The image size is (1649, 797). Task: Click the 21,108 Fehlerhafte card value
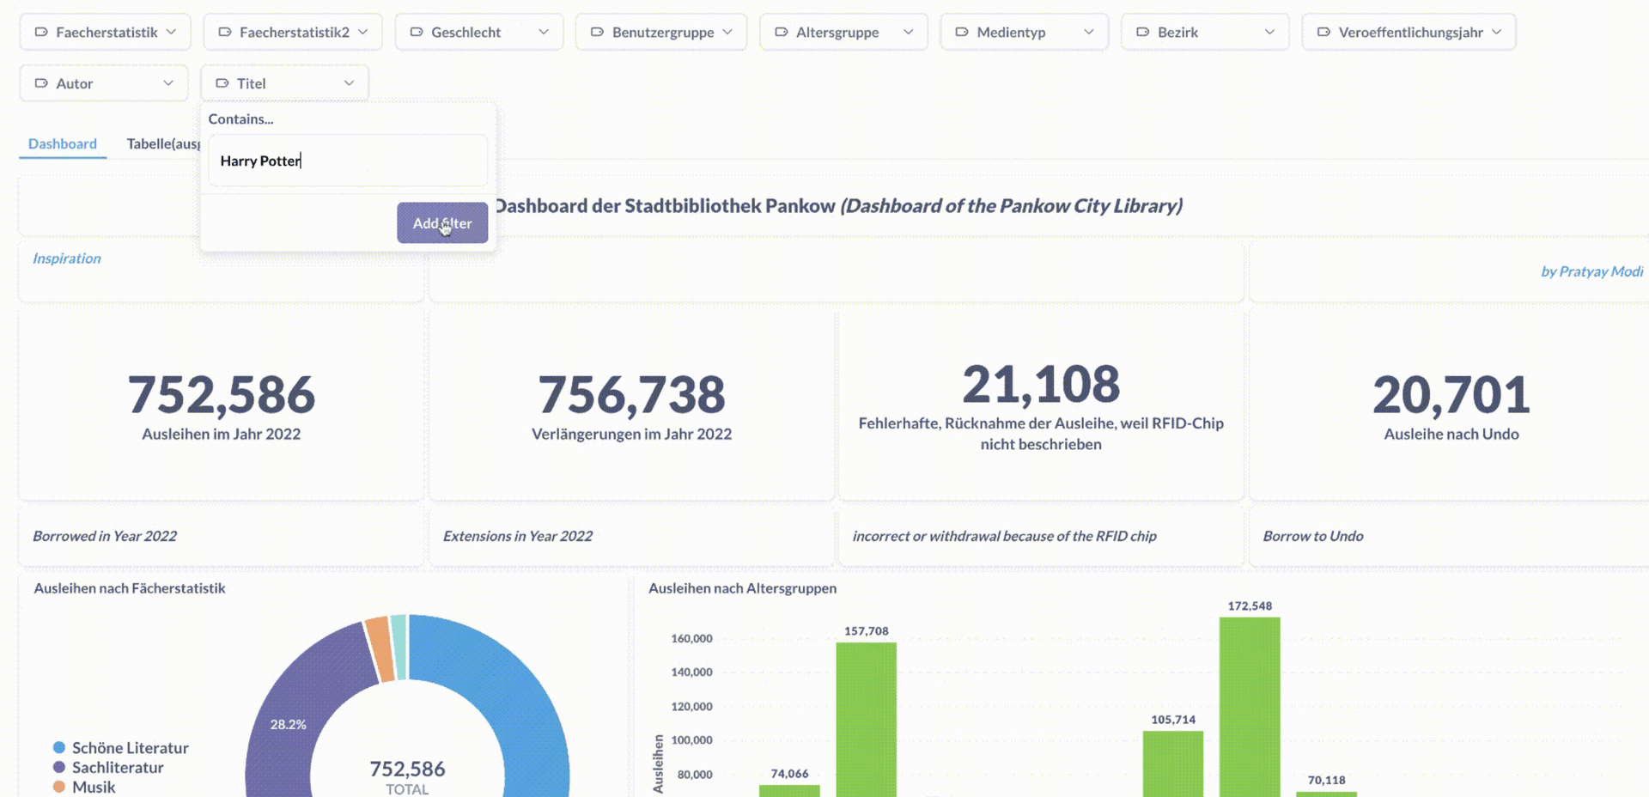coord(1041,383)
